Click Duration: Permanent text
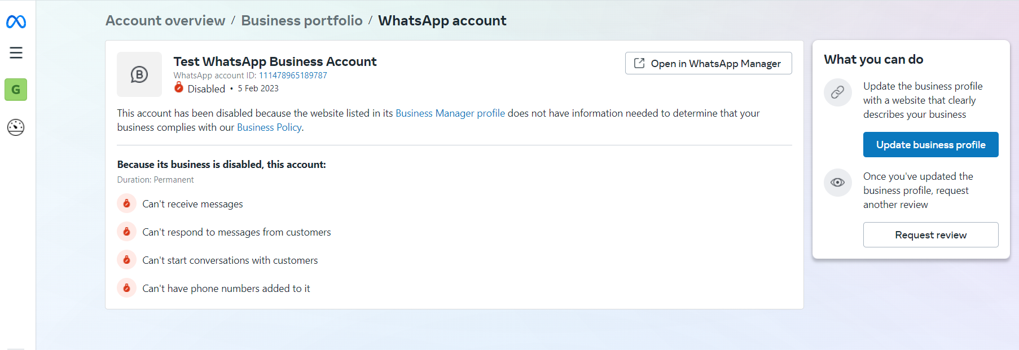 point(155,180)
